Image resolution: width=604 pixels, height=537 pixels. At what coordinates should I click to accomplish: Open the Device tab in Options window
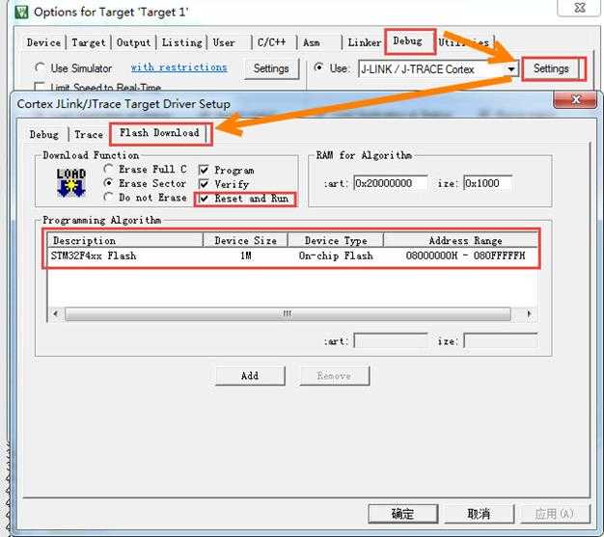43,42
